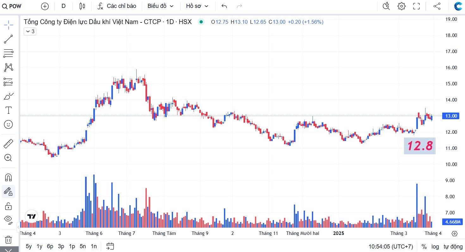Click the chart title Tổng Công ty Điện lực Dầu khí
This screenshot has width=465, height=252.
108,22
